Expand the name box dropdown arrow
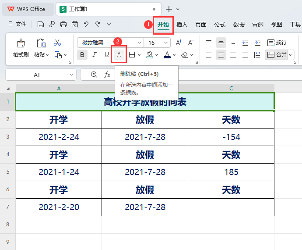 point(71,75)
